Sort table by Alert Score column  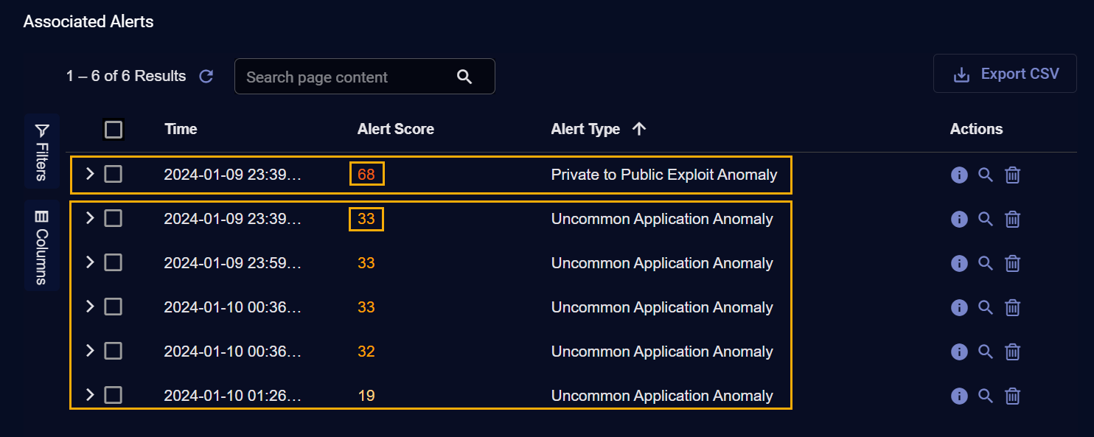pos(395,129)
